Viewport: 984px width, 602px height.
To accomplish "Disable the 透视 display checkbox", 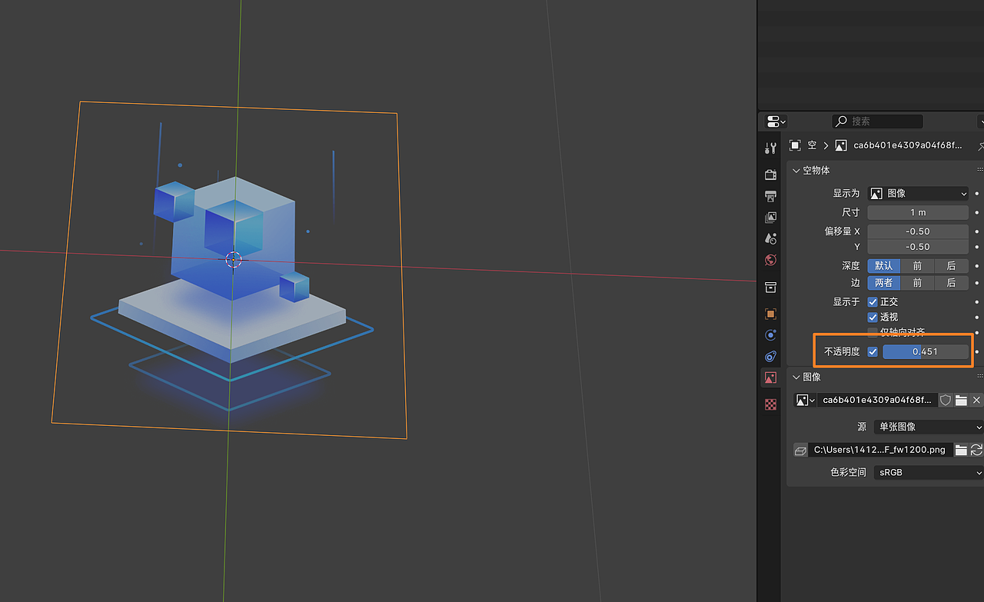I will (873, 316).
